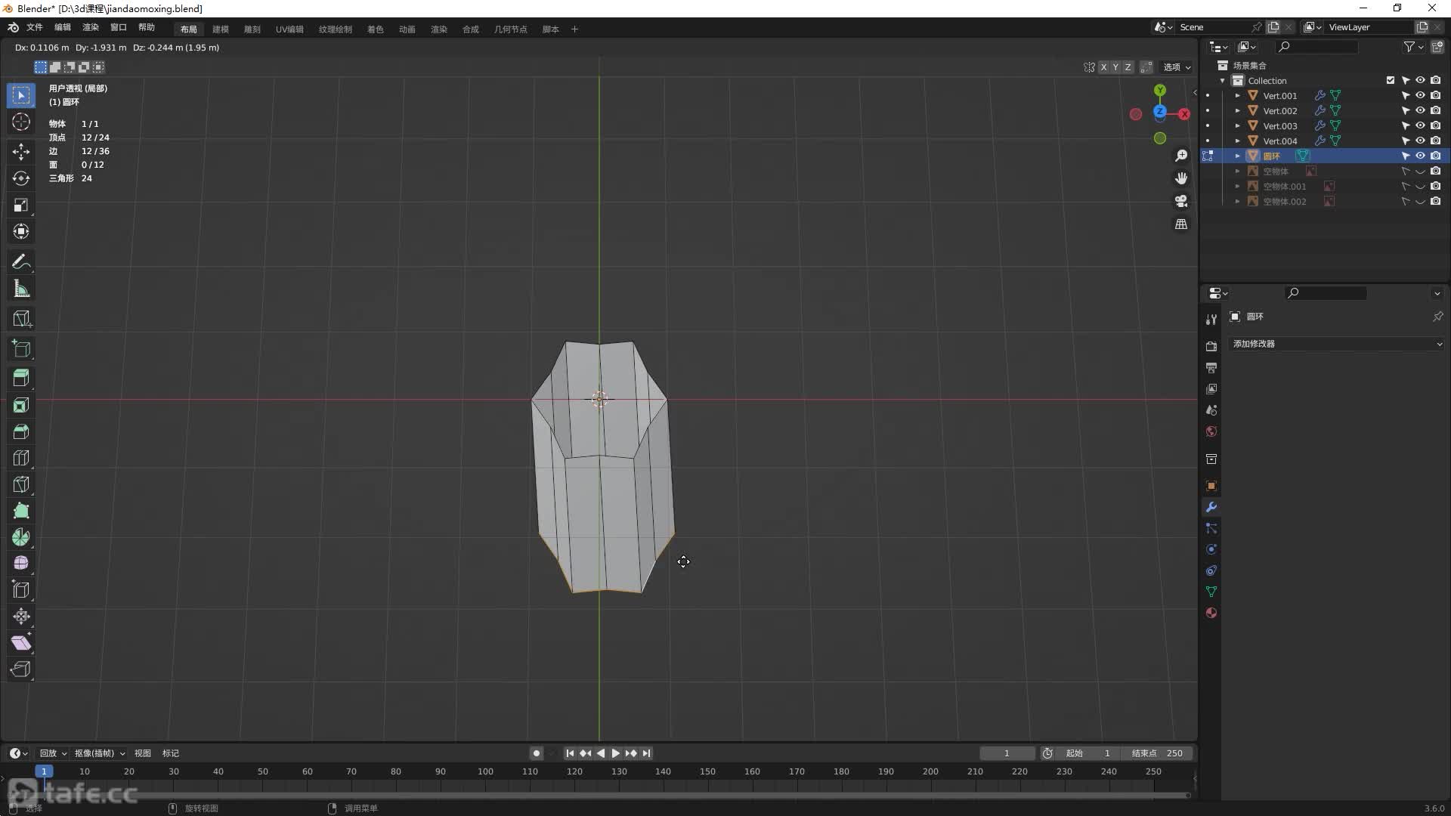The image size is (1451, 816).
Task: Select the Bevel tool
Action: pyautogui.click(x=21, y=431)
